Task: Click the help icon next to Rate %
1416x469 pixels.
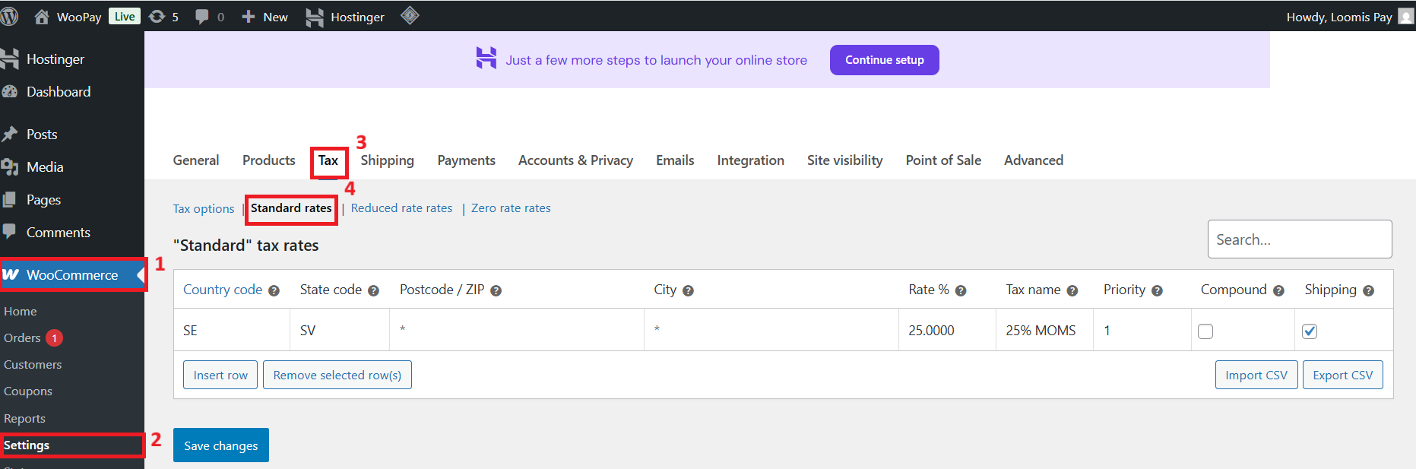Action: pyautogui.click(x=961, y=291)
